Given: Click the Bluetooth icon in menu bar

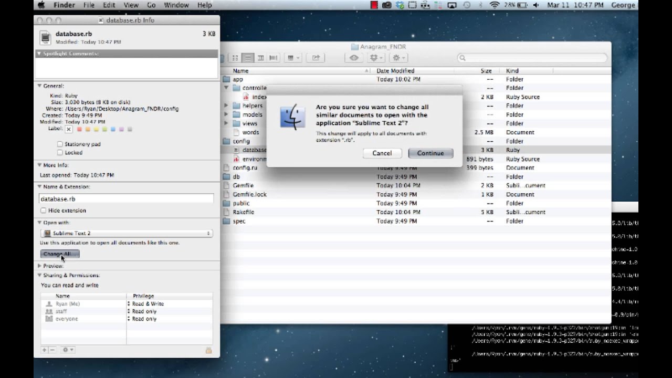Looking at the screenshot, I should (480, 5).
